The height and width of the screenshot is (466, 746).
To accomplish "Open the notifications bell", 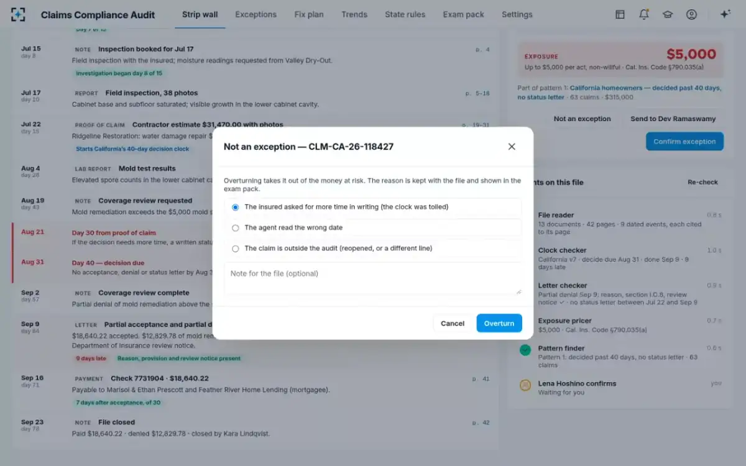I will (x=644, y=14).
